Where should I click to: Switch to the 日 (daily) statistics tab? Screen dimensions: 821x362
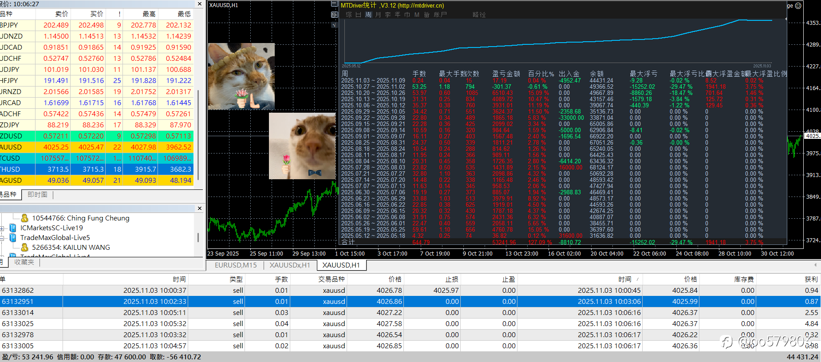click(x=359, y=15)
